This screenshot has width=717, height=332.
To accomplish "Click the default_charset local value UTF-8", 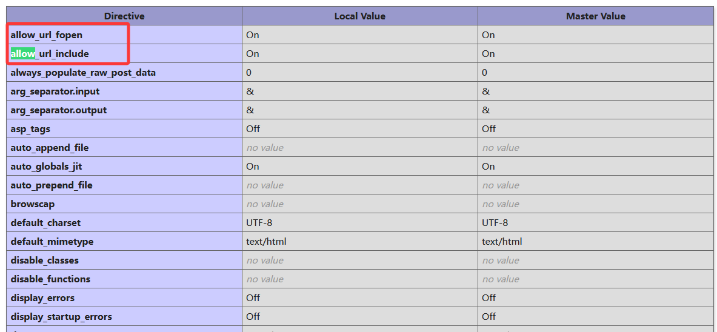I will (x=259, y=223).
